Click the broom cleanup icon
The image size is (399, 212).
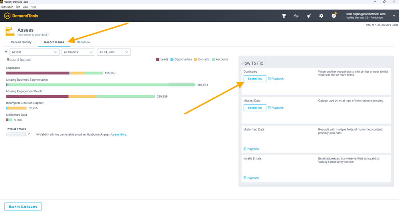tap(309, 16)
